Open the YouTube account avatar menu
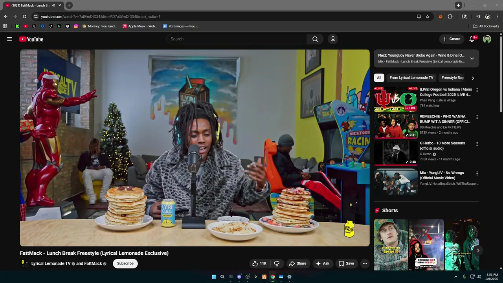503x283 pixels. click(487, 39)
